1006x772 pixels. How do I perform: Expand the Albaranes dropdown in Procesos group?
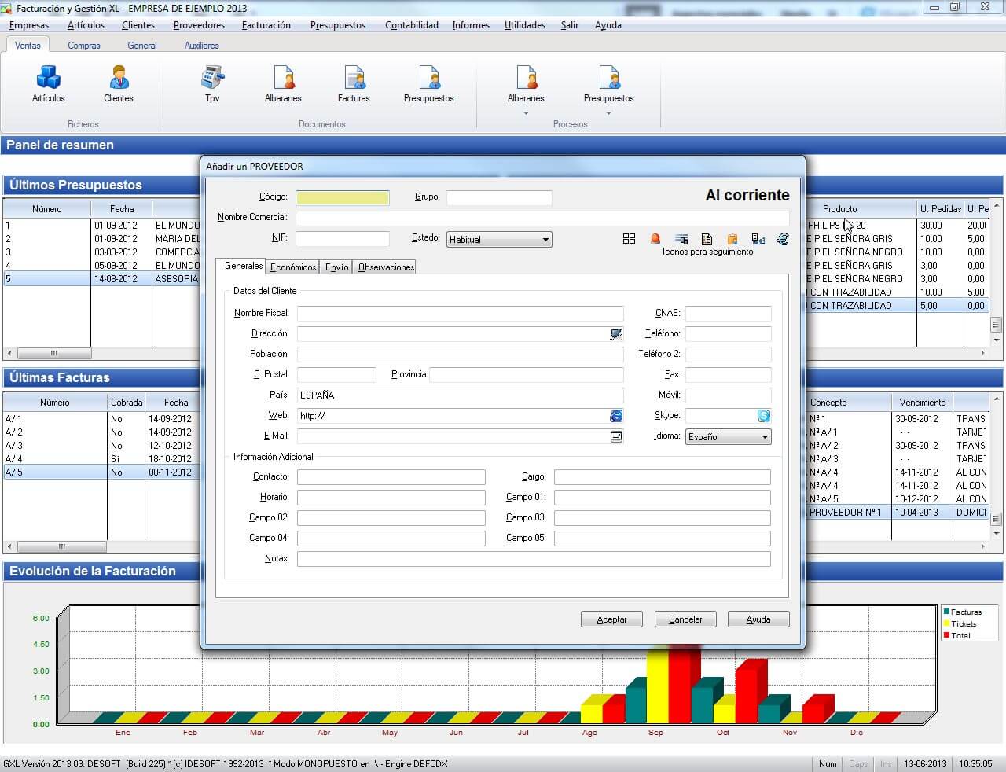point(526,114)
